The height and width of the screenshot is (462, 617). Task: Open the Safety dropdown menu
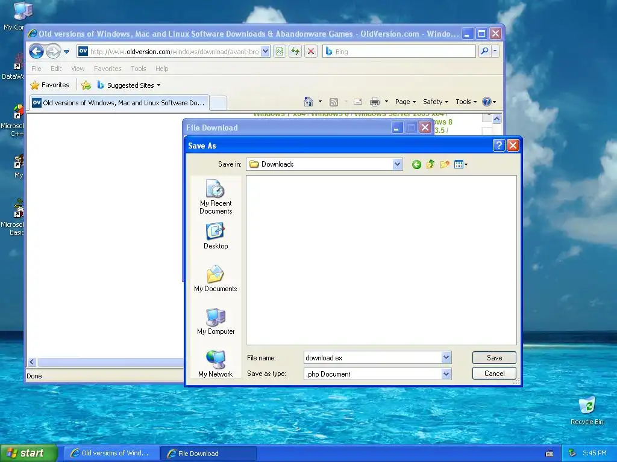click(435, 102)
